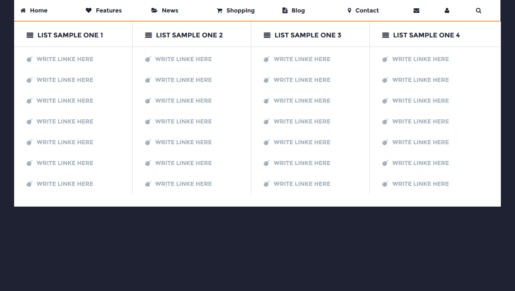This screenshot has height=291, width=515.
Task: Click the heart icon beside Features
Action: tap(89, 10)
